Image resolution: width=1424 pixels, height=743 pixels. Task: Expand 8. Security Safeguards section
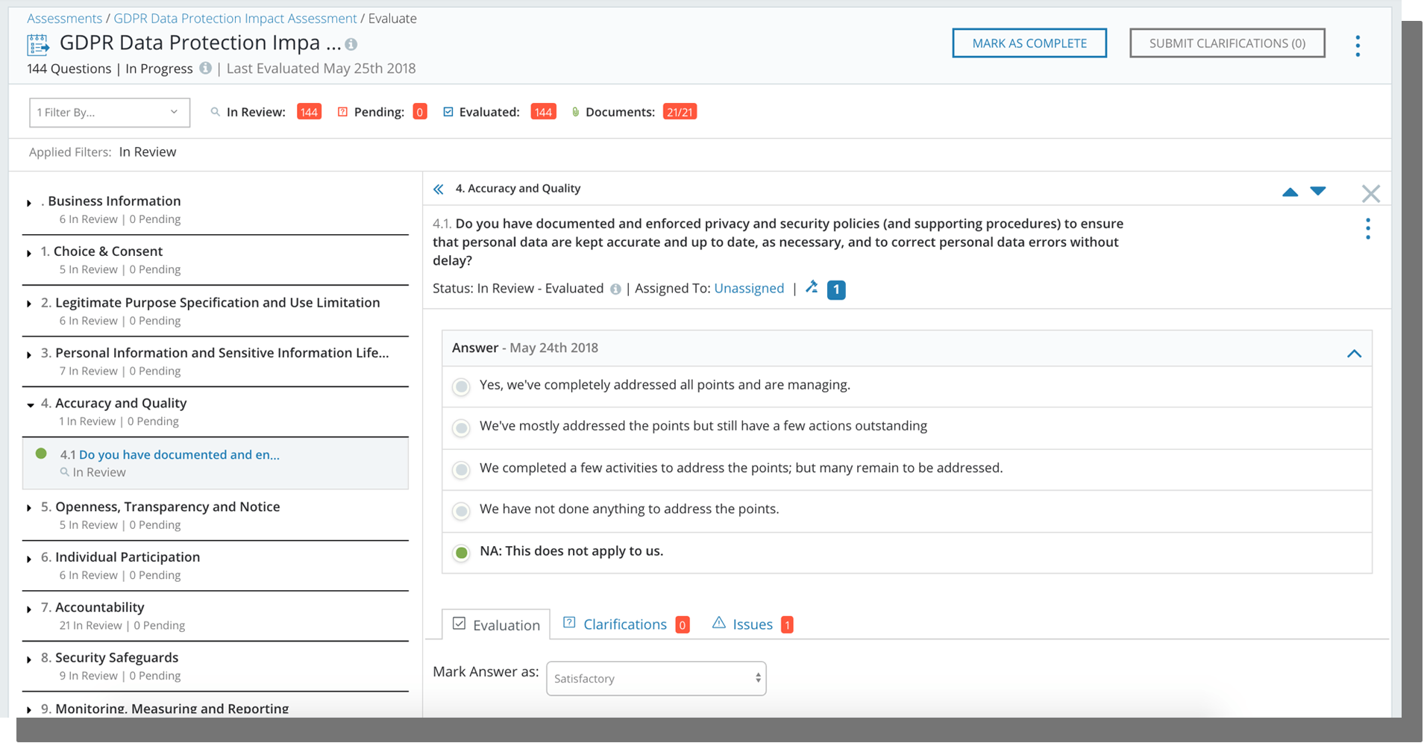pos(29,659)
